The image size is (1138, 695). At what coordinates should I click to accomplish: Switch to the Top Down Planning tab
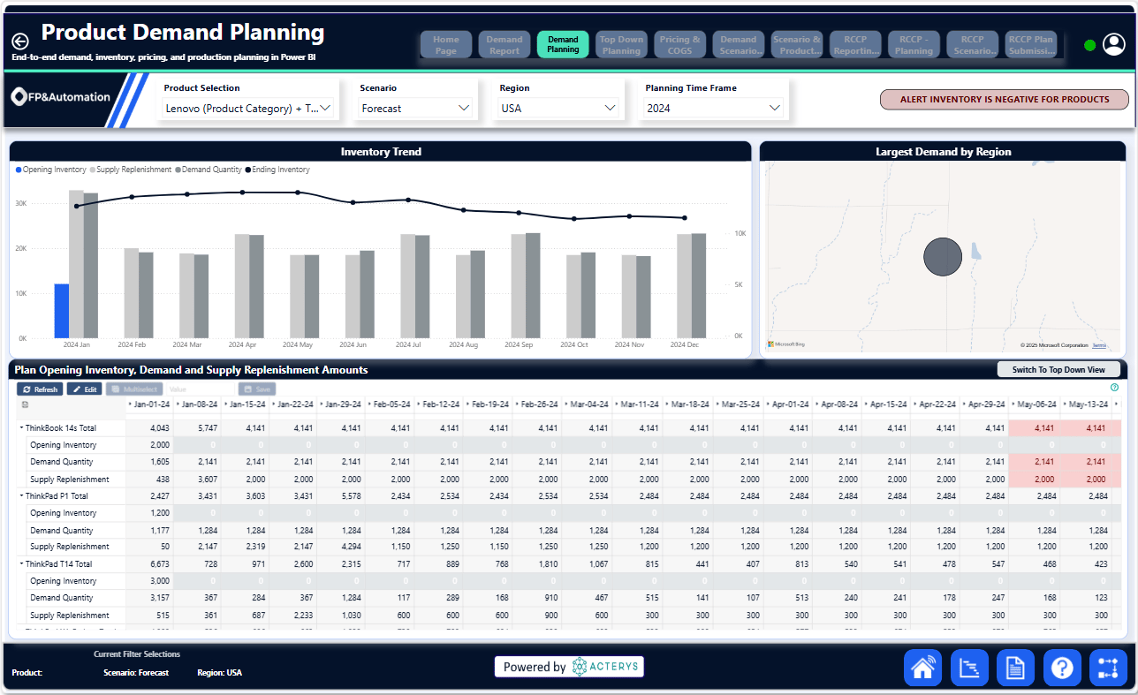(621, 45)
